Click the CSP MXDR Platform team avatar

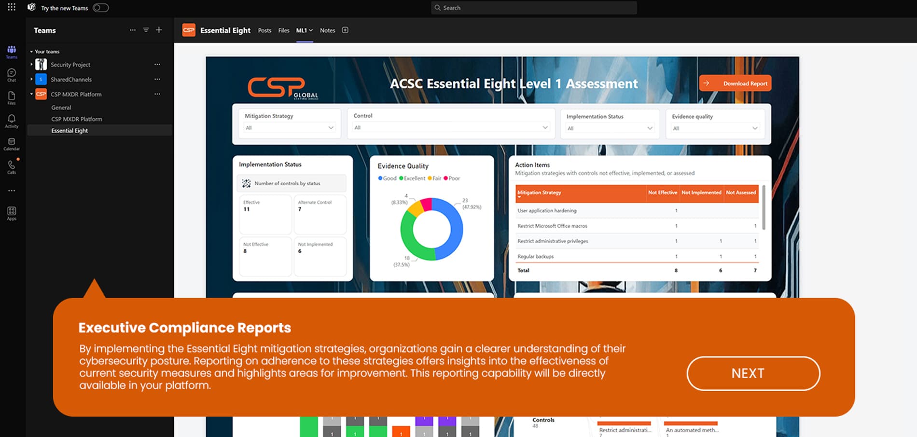(x=41, y=94)
